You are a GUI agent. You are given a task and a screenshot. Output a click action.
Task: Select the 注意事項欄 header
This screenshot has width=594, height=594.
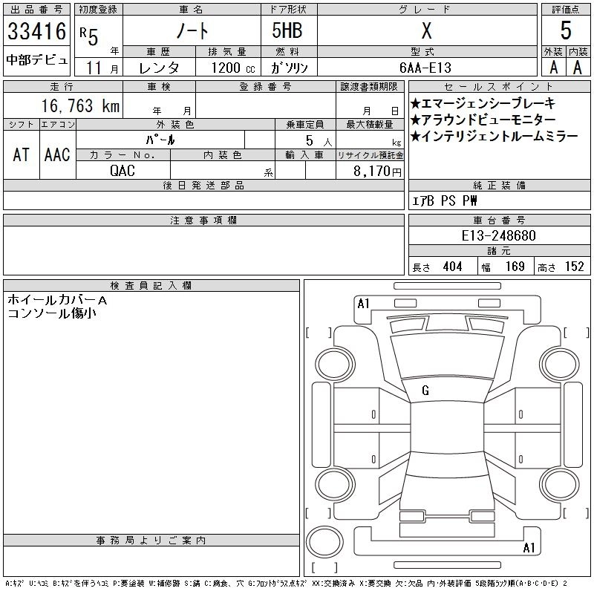click(203, 220)
